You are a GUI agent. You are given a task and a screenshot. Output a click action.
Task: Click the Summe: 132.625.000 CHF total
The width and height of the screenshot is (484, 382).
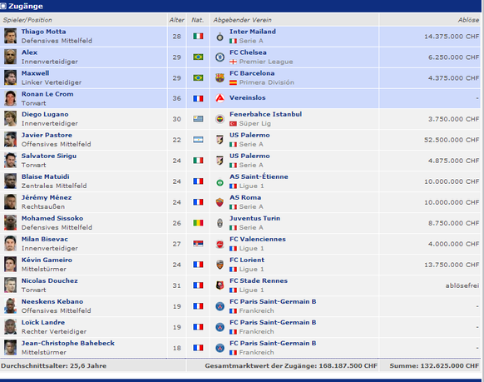pyautogui.click(x=434, y=365)
